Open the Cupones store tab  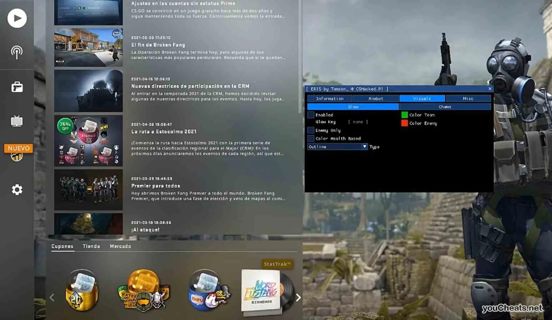tap(62, 246)
